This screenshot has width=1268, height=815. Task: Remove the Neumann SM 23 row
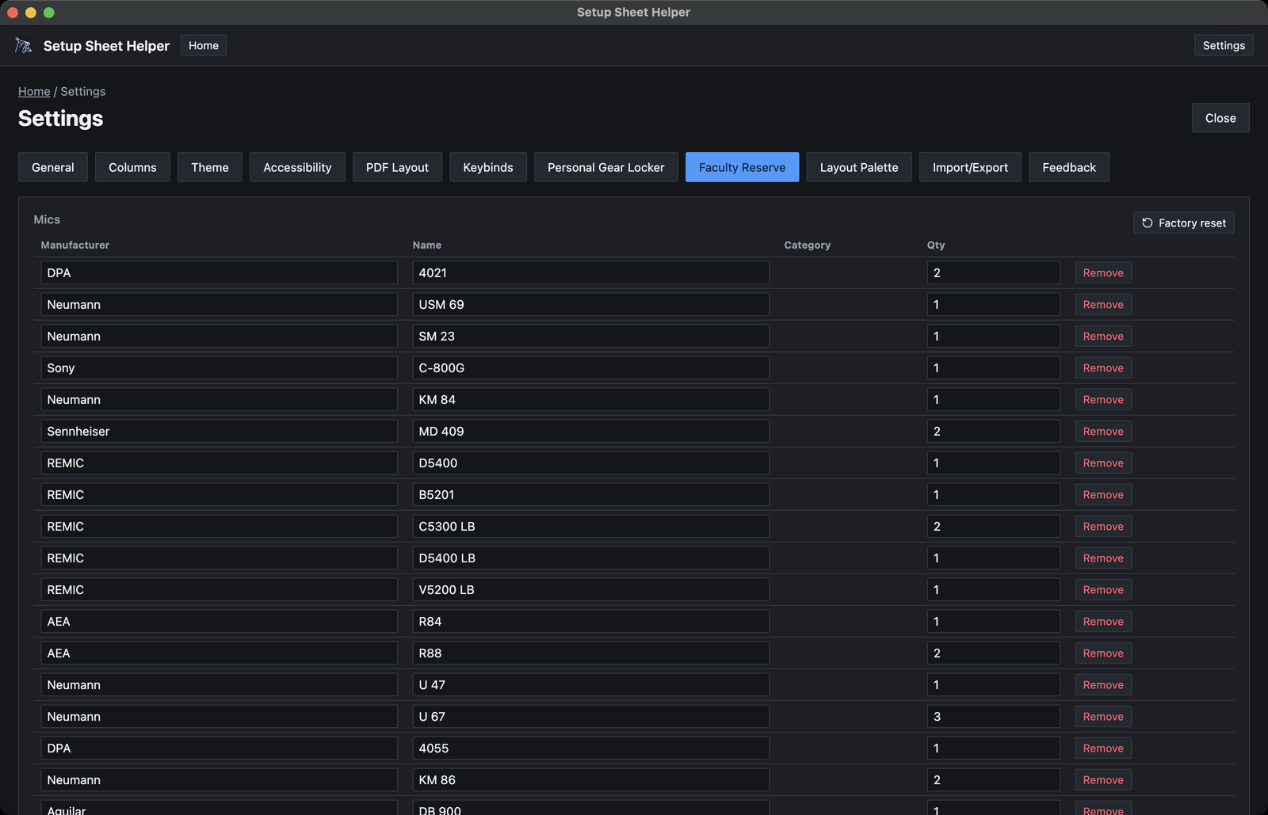tap(1103, 336)
